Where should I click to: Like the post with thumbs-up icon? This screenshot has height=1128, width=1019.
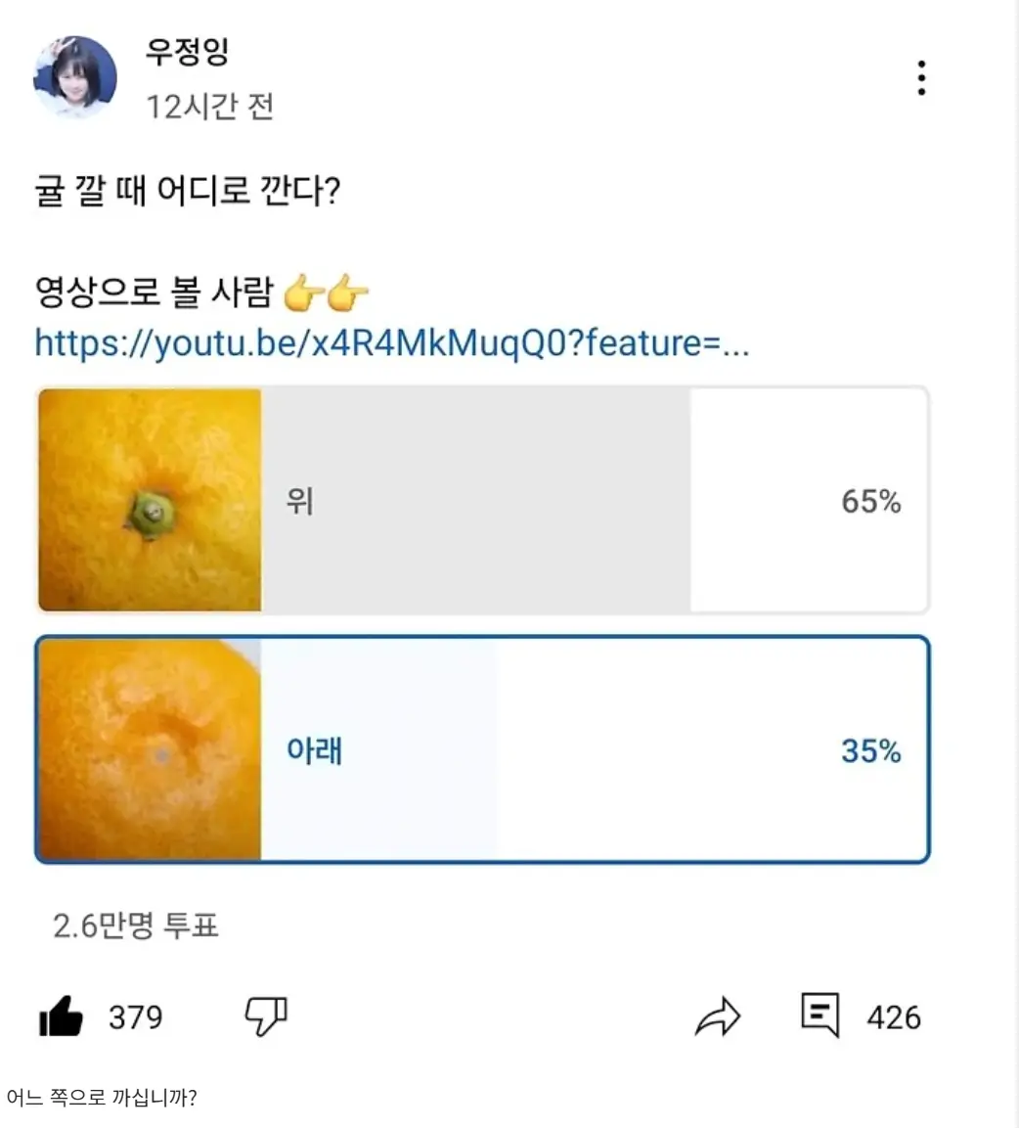tap(61, 1016)
